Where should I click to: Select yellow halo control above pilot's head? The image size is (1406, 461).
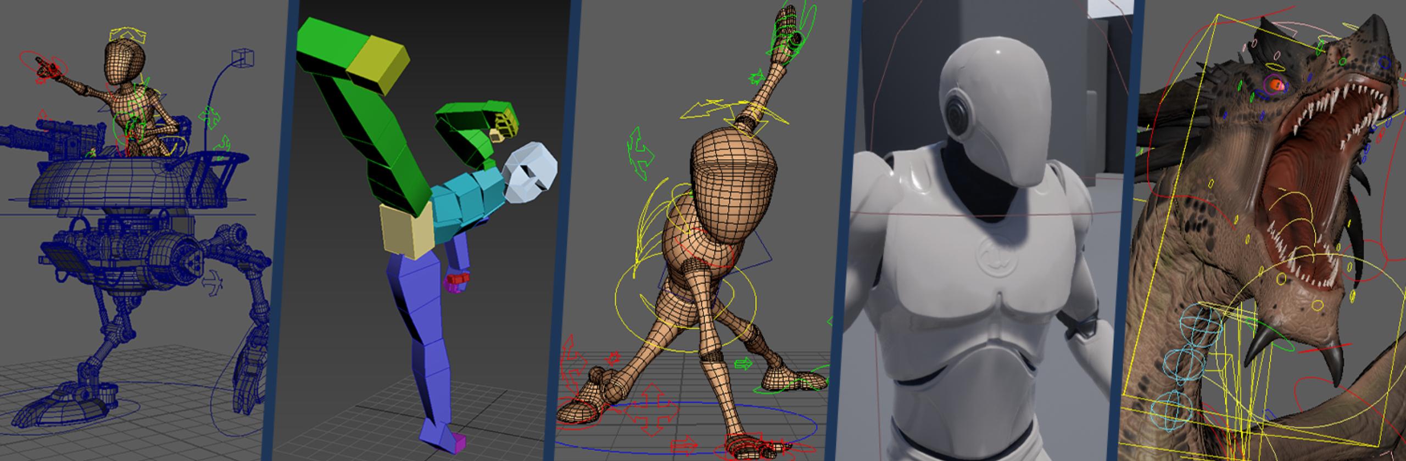click(x=127, y=36)
